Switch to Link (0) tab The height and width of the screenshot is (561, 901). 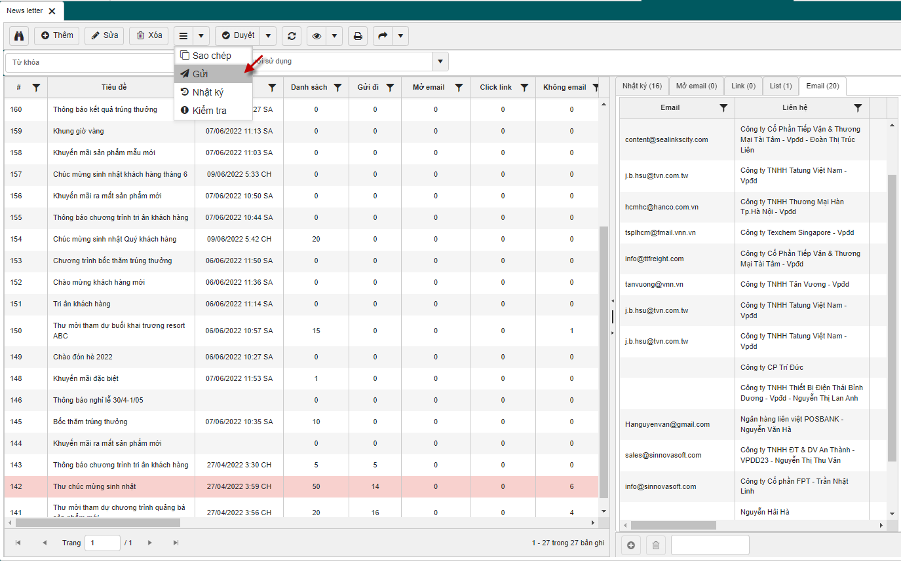[x=743, y=86]
